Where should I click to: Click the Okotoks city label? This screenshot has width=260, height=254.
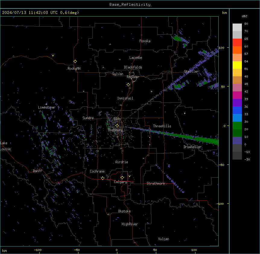pyautogui.click(x=124, y=211)
